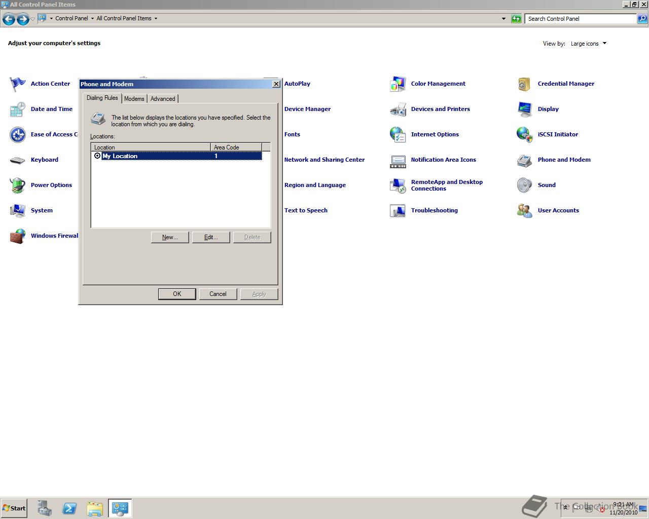The height and width of the screenshot is (519, 649).
Task: Click the Area Code column header
Action: 236,147
